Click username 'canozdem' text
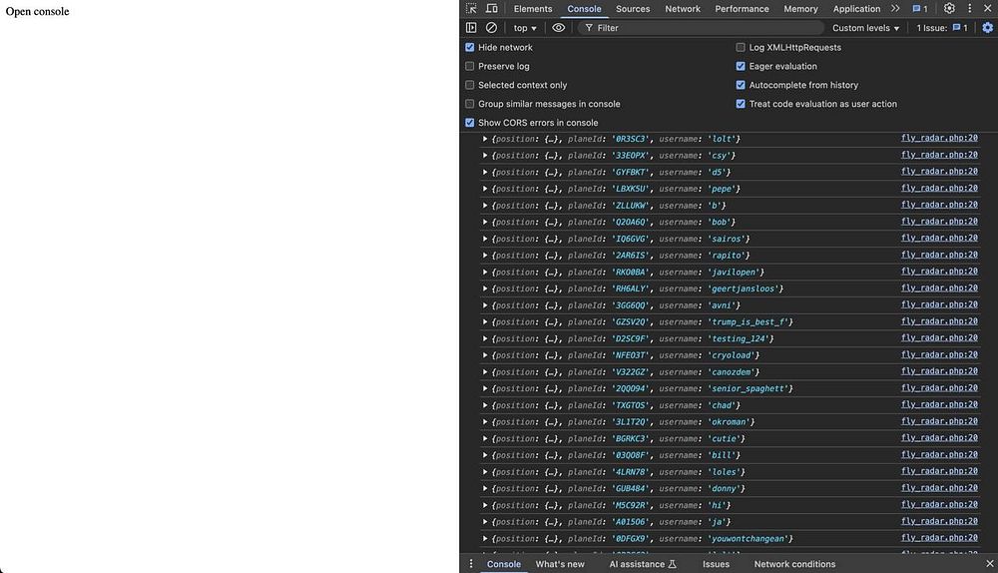Image resolution: width=998 pixels, height=573 pixels. [x=734, y=371]
